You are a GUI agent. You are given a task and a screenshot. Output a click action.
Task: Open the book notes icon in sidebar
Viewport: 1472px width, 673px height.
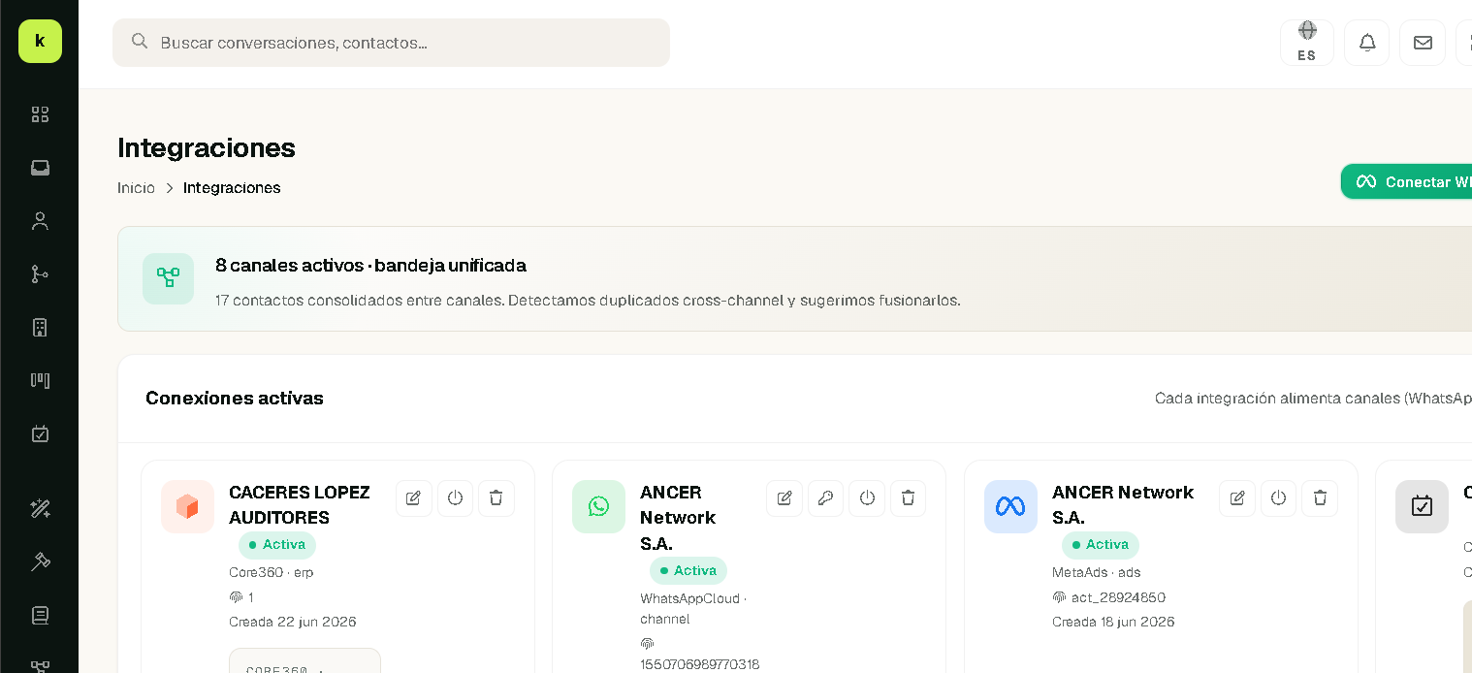40,615
